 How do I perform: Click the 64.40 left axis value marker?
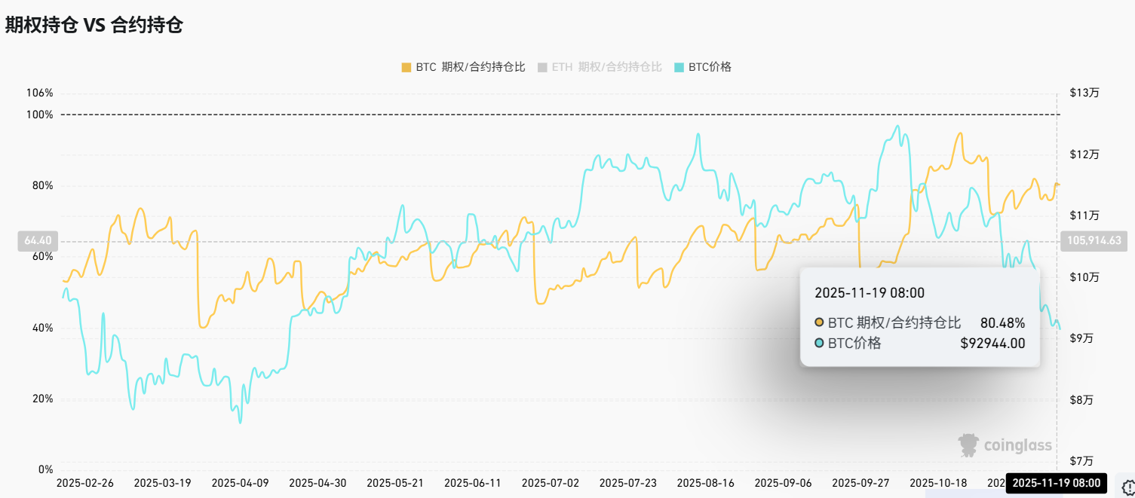38,241
